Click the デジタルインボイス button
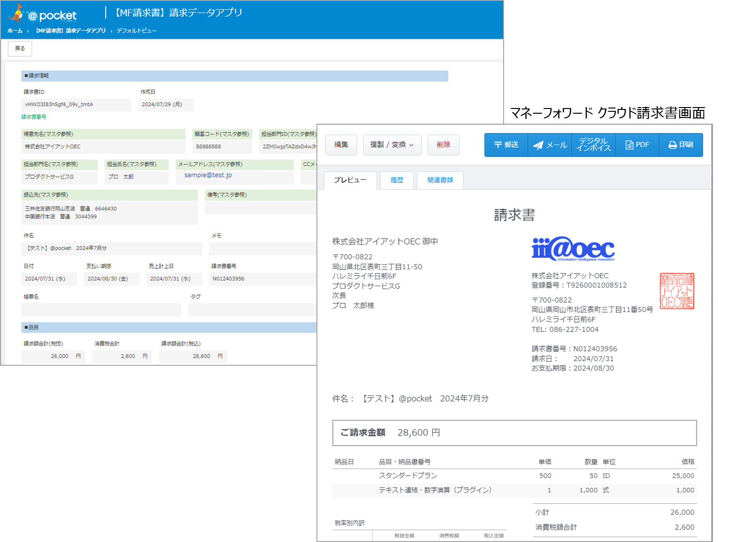The height and width of the screenshot is (542, 749). [593, 145]
